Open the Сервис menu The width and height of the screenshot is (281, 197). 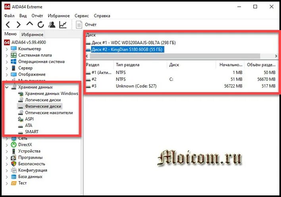(81, 16)
